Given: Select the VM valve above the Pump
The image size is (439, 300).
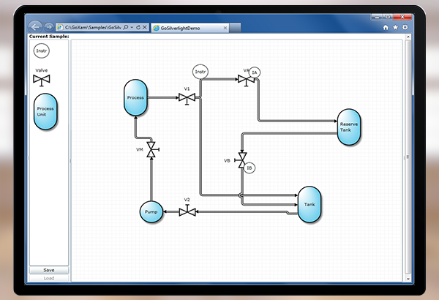Looking at the screenshot, I should (x=151, y=150).
